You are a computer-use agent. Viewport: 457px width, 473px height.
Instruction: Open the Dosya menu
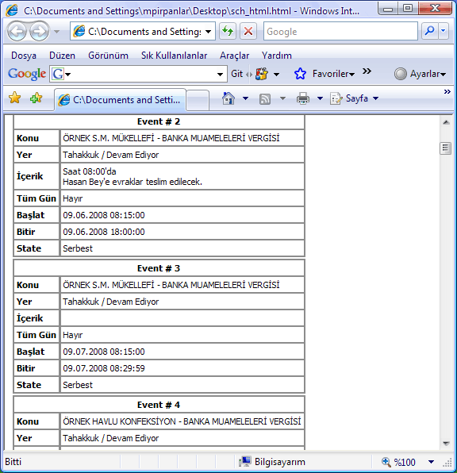click(x=24, y=56)
